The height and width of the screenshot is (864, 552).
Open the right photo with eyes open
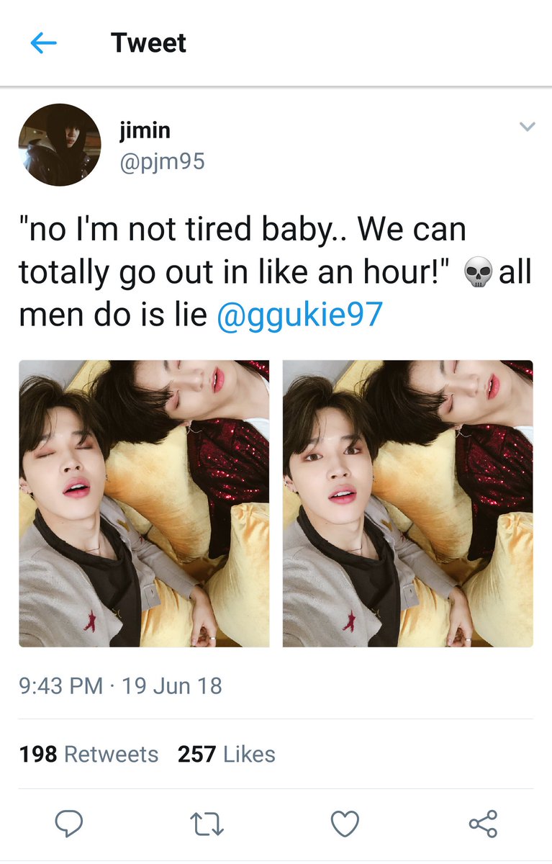pyautogui.click(x=408, y=503)
